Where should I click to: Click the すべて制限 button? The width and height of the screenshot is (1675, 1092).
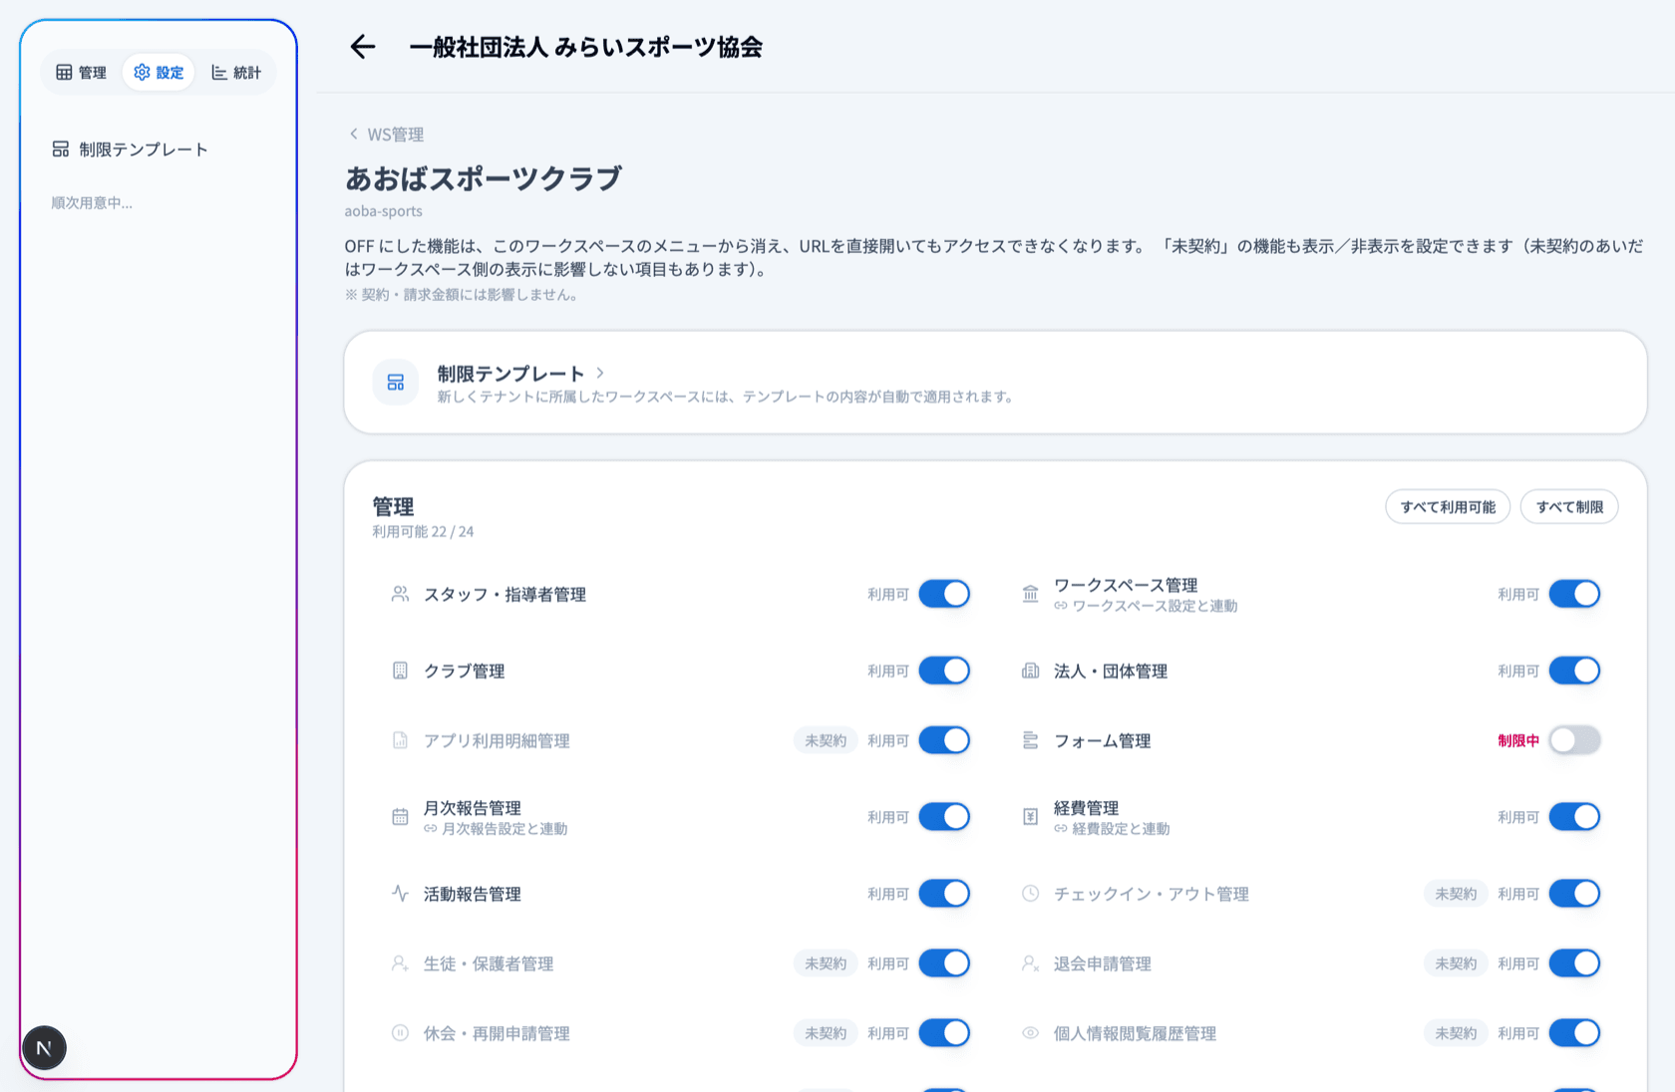(x=1569, y=507)
